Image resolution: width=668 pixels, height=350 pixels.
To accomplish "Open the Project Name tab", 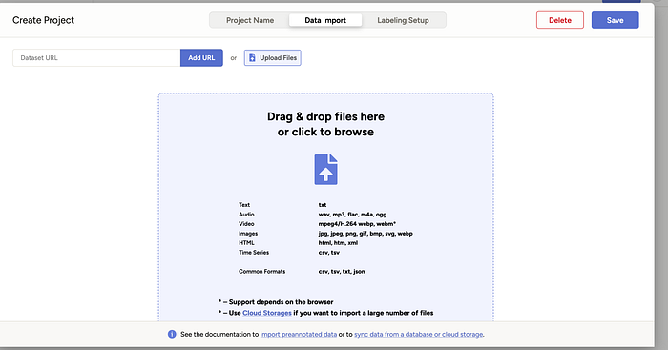I will [250, 20].
